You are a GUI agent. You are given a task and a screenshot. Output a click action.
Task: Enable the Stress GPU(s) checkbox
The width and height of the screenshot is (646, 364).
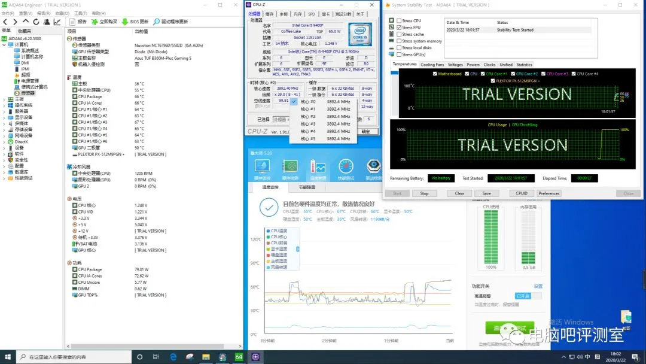[x=399, y=54]
